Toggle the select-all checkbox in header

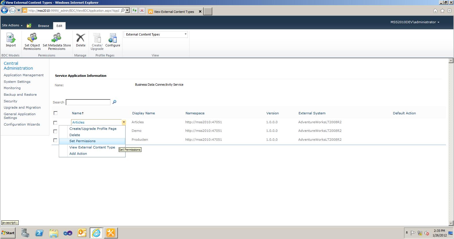(56, 113)
